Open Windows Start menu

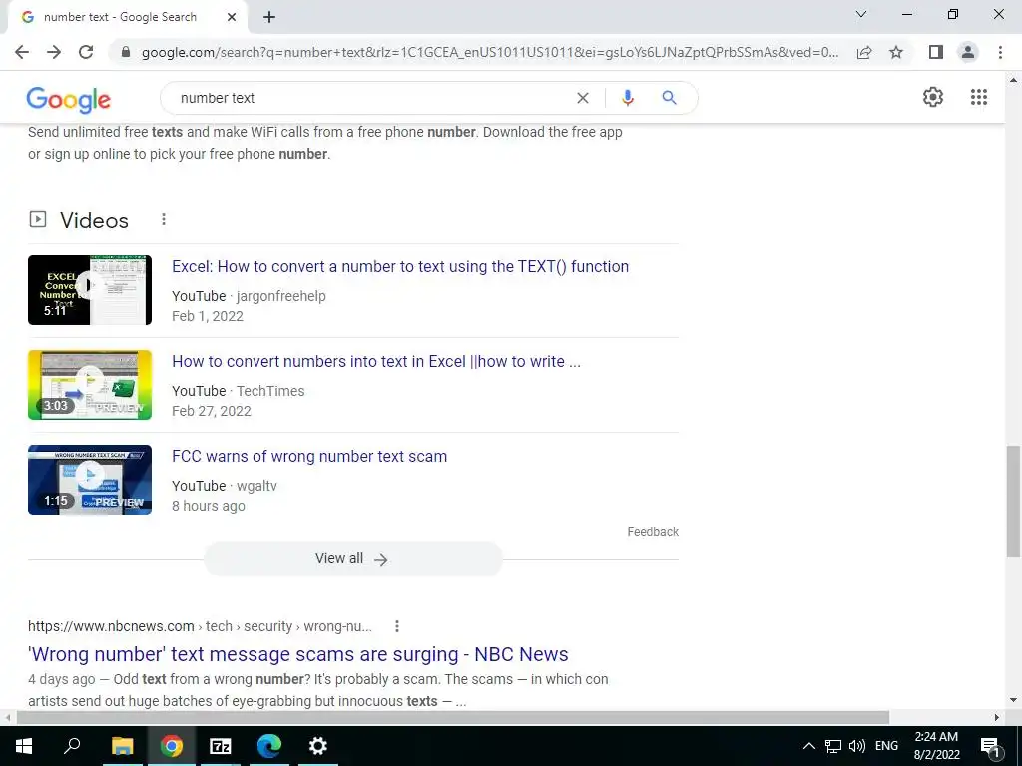24,746
